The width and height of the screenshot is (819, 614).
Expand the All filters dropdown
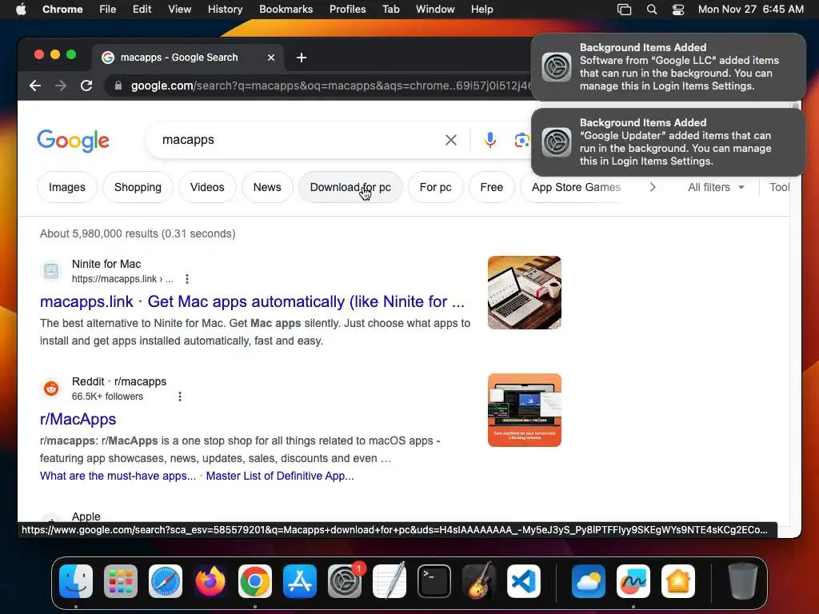point(716,187)
